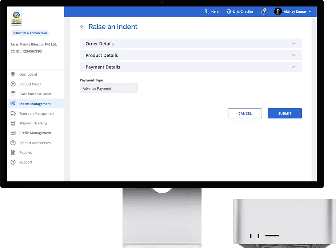Image resolution: width=336 pixels, height=248 pixels.
Task: Click the Shipment Tracking pin icon
Action: (x=13, y=123)
